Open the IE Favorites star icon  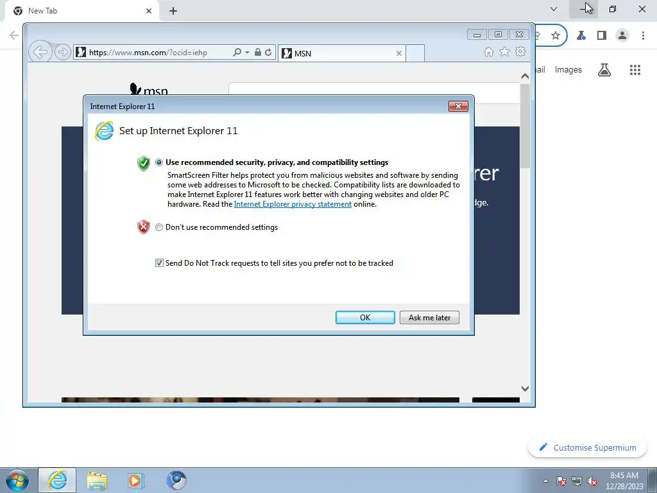click(x=504, y=51)
